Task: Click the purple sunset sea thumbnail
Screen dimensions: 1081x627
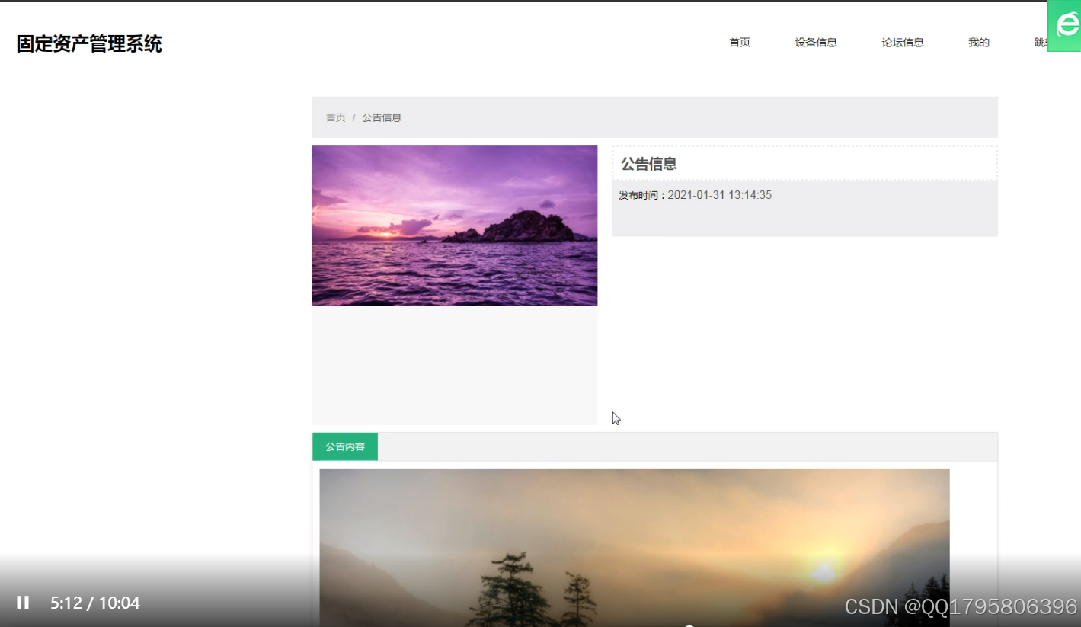Action: pos(454,225)
